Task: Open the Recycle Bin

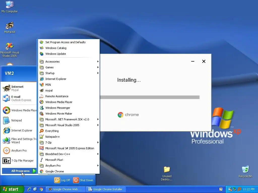Action: [x=245, y=172]
